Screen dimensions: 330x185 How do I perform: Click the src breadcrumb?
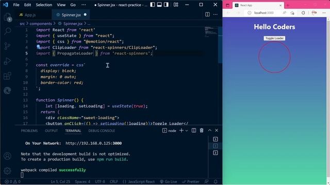tap(22, 24)
